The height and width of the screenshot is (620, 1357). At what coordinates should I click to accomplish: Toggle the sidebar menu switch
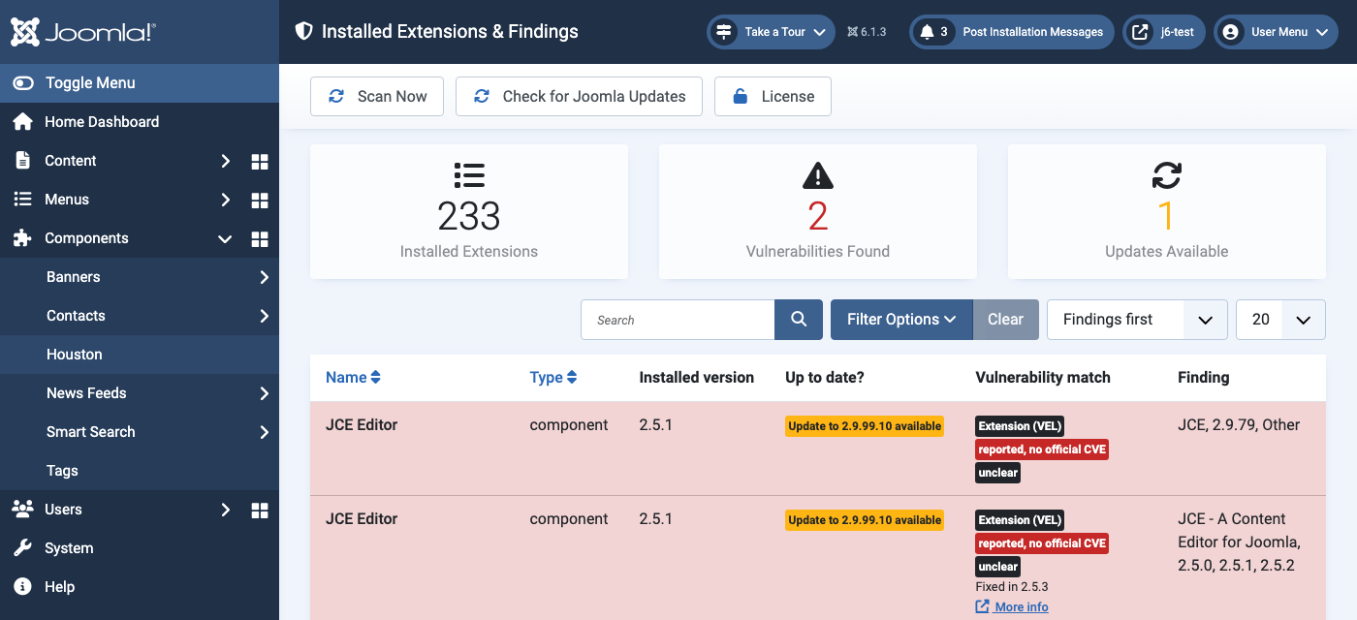(x=23, y=83)
